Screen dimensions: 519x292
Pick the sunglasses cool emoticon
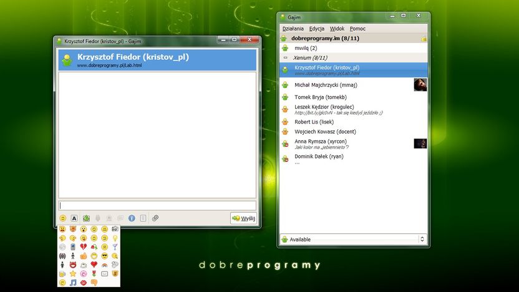tap(105, 256)
